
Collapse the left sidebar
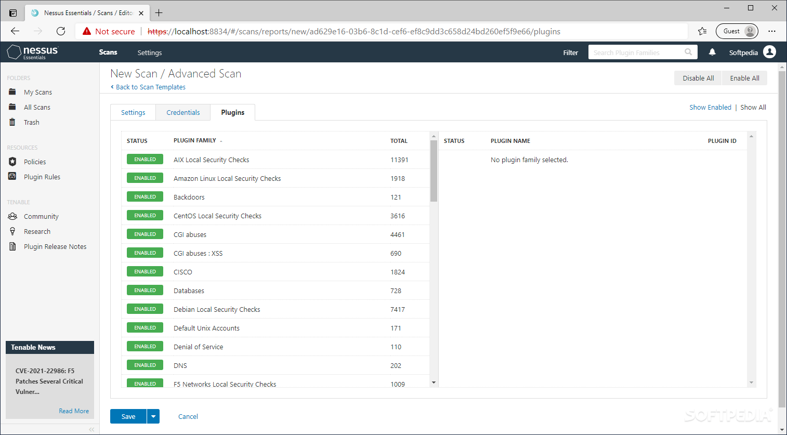[x=91, y=429]
